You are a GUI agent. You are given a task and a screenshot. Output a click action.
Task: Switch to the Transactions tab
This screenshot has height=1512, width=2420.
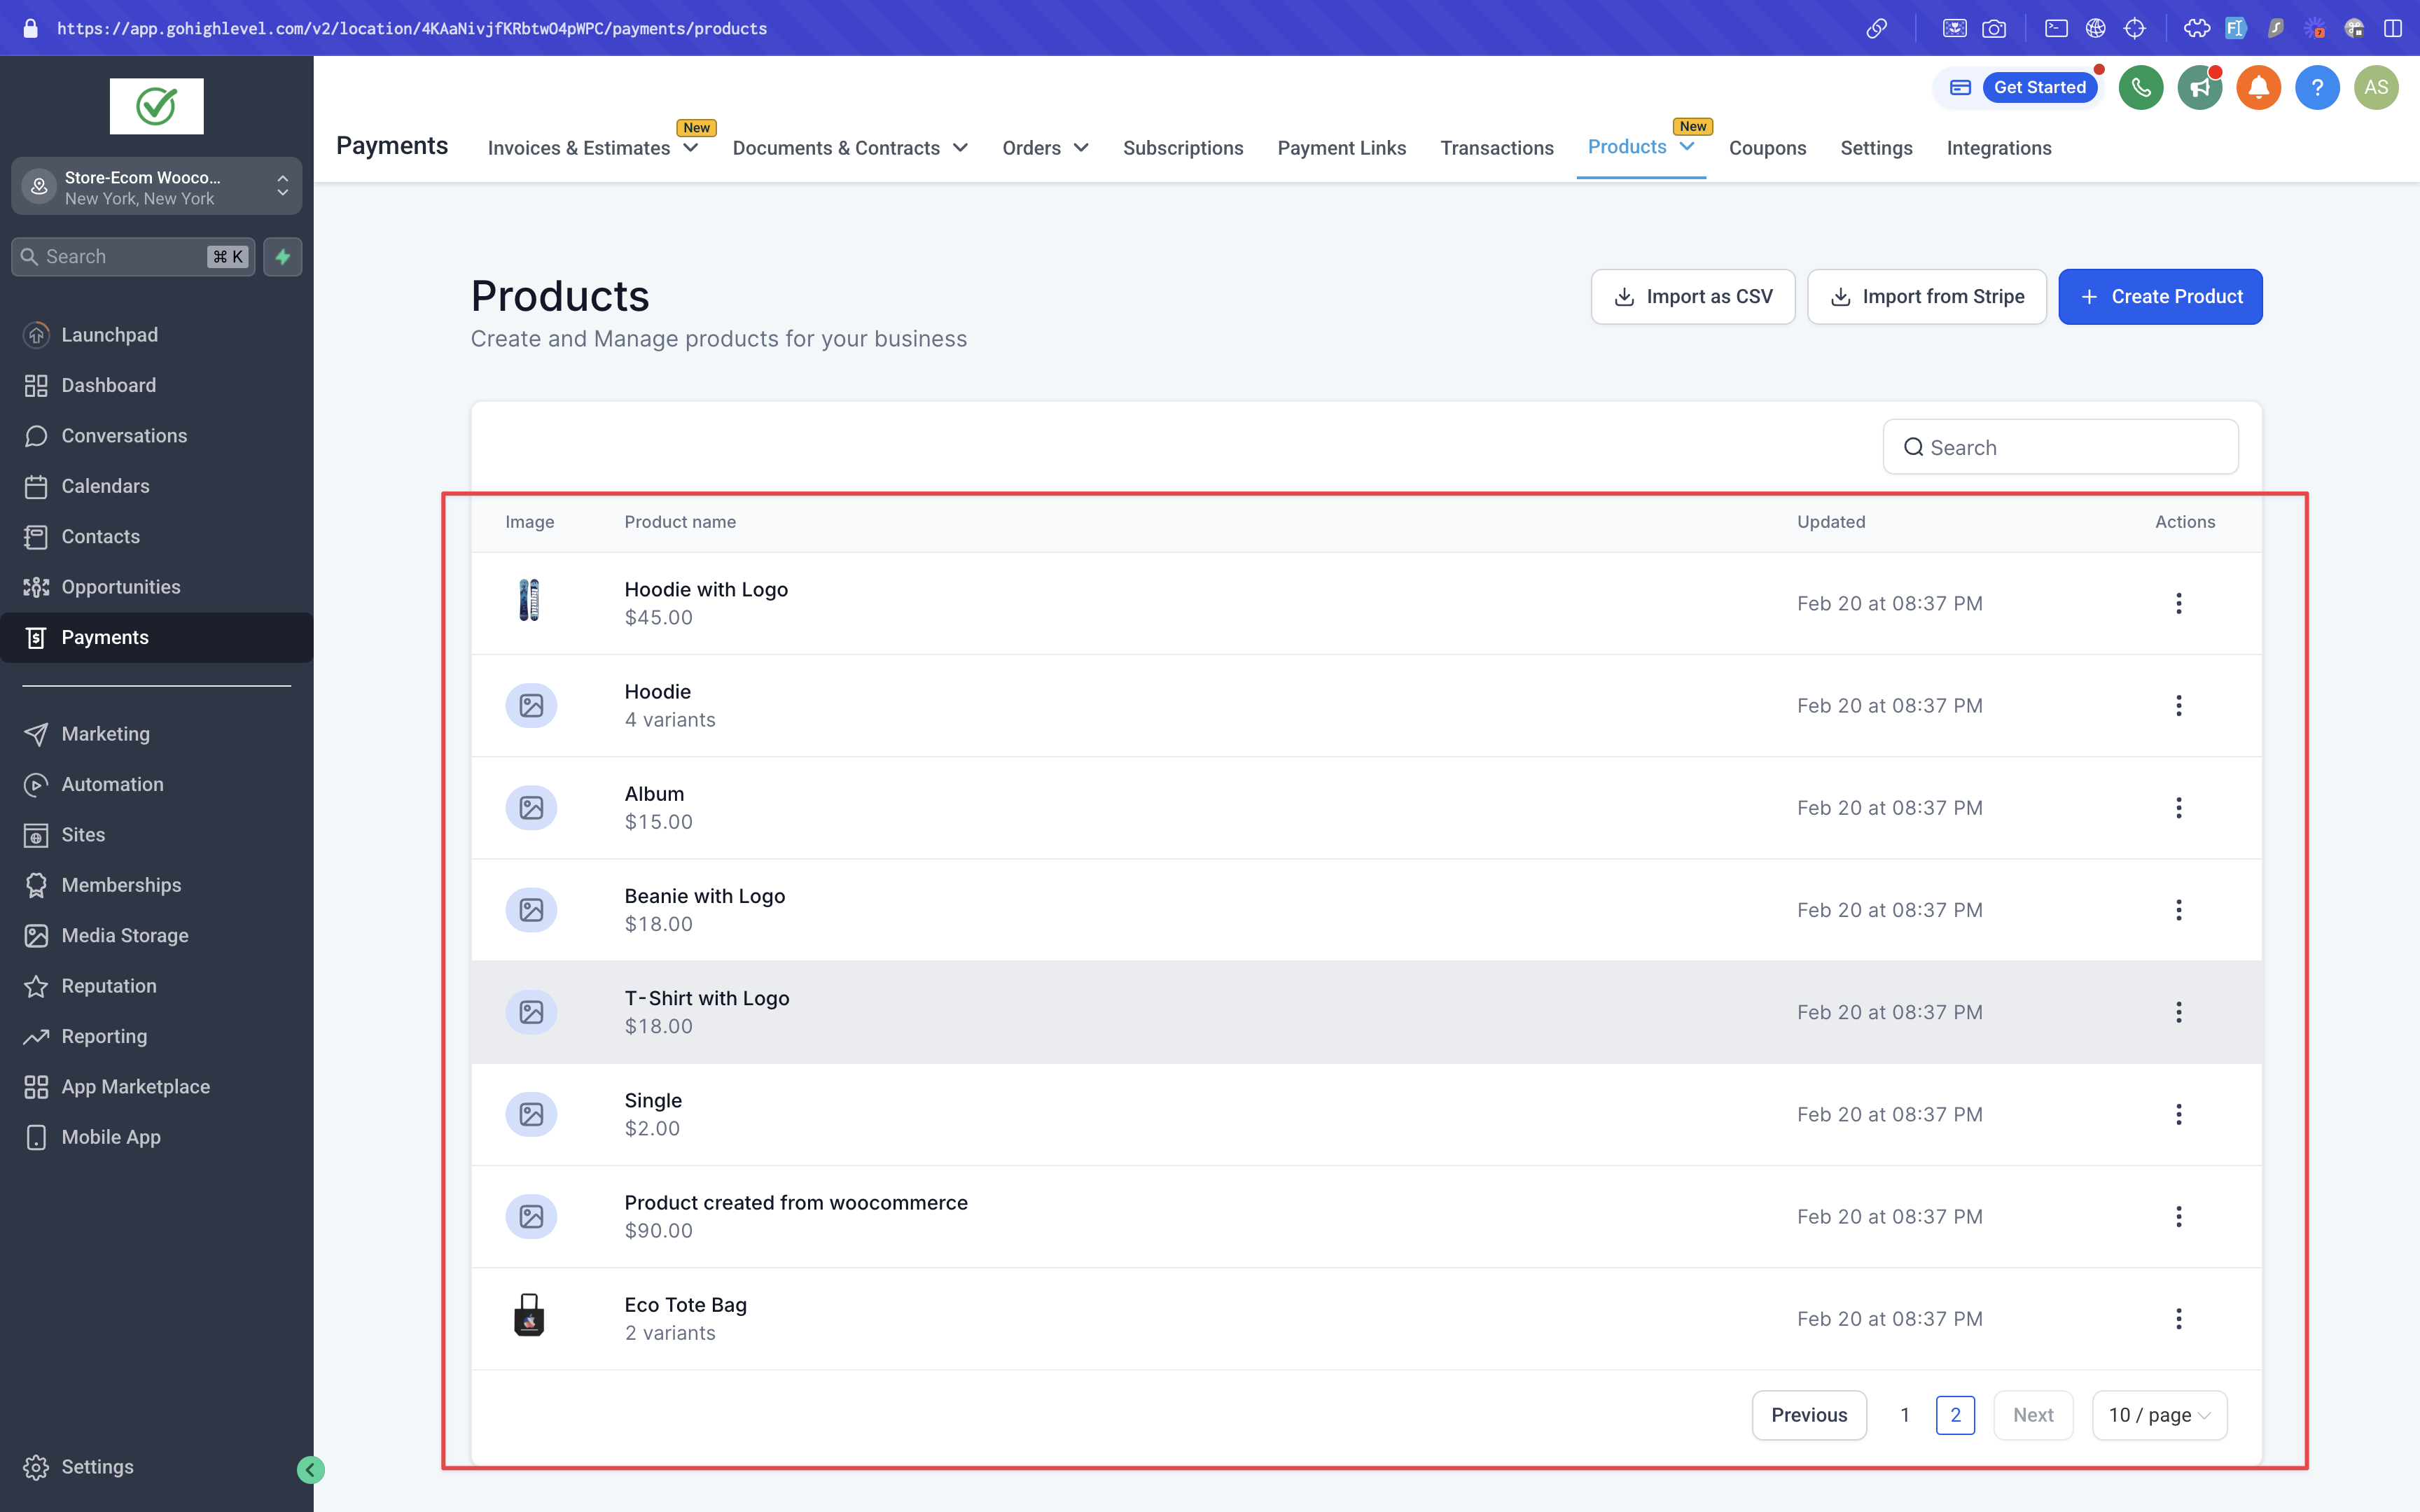(1496, 148)
